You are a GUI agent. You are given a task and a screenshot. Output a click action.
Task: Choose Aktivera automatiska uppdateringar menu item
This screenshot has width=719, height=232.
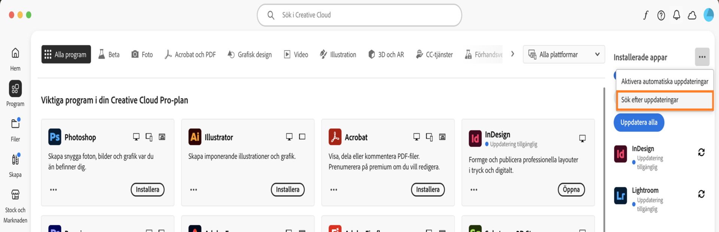pyautogui.click(x=665, y=81)
